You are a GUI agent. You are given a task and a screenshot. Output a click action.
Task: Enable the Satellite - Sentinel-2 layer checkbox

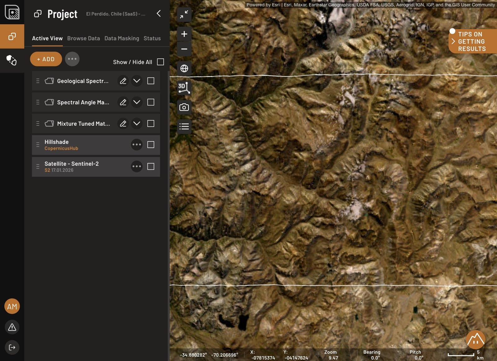151,166
